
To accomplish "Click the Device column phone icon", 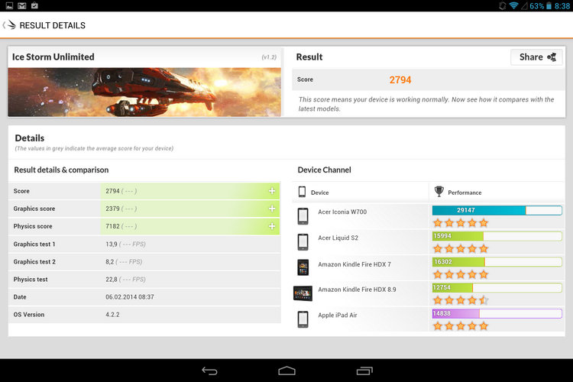I will click(302, 192).
